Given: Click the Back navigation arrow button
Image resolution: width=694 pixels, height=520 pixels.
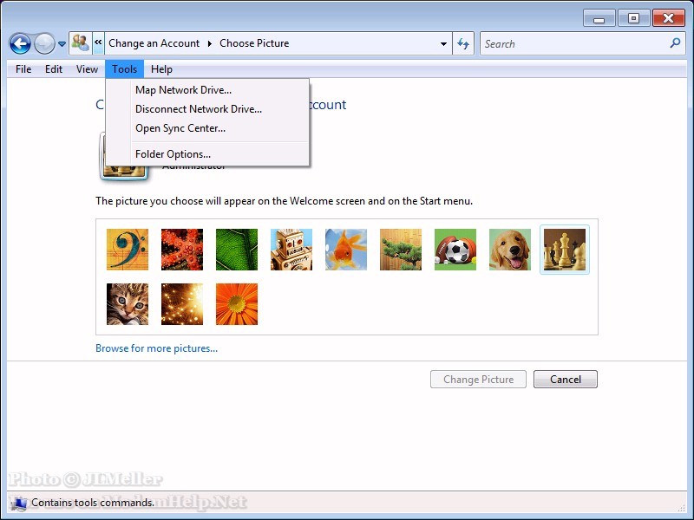Looking at the screenshot, I should (20, 44).
